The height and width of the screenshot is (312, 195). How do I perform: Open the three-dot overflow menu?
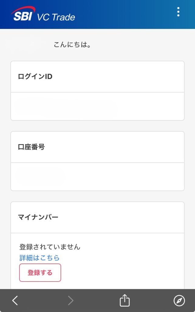coord(178,12)
